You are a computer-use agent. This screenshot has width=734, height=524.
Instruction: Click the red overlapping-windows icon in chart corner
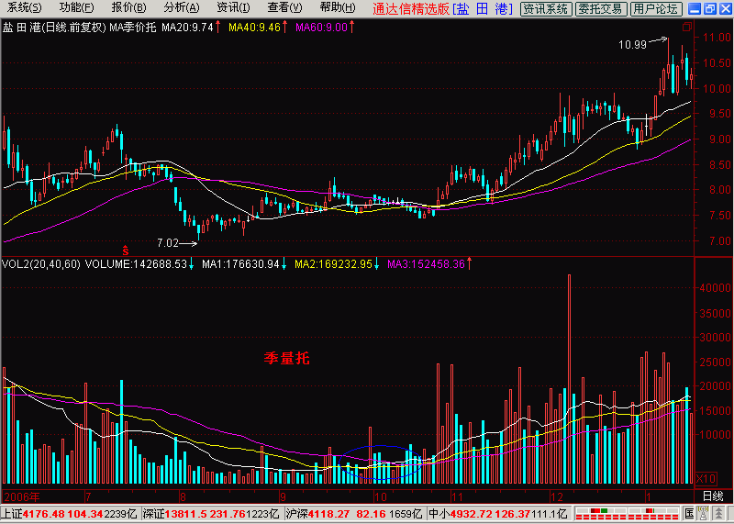[x=686, y=27]
